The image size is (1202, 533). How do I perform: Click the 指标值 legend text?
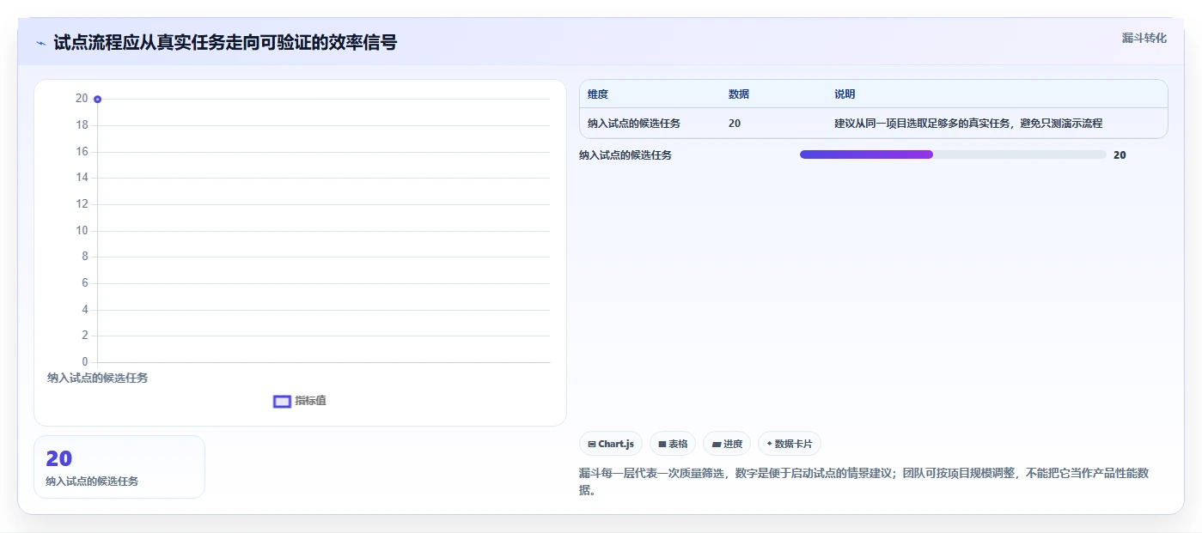click(311, 401)
